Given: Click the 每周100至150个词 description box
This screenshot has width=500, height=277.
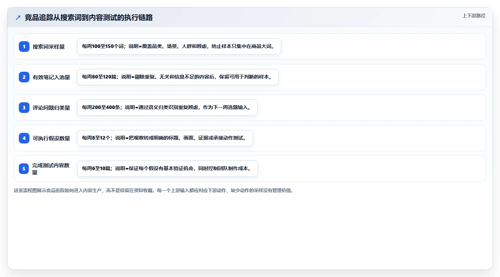Looking at the screenshot, I should point(179,47).
